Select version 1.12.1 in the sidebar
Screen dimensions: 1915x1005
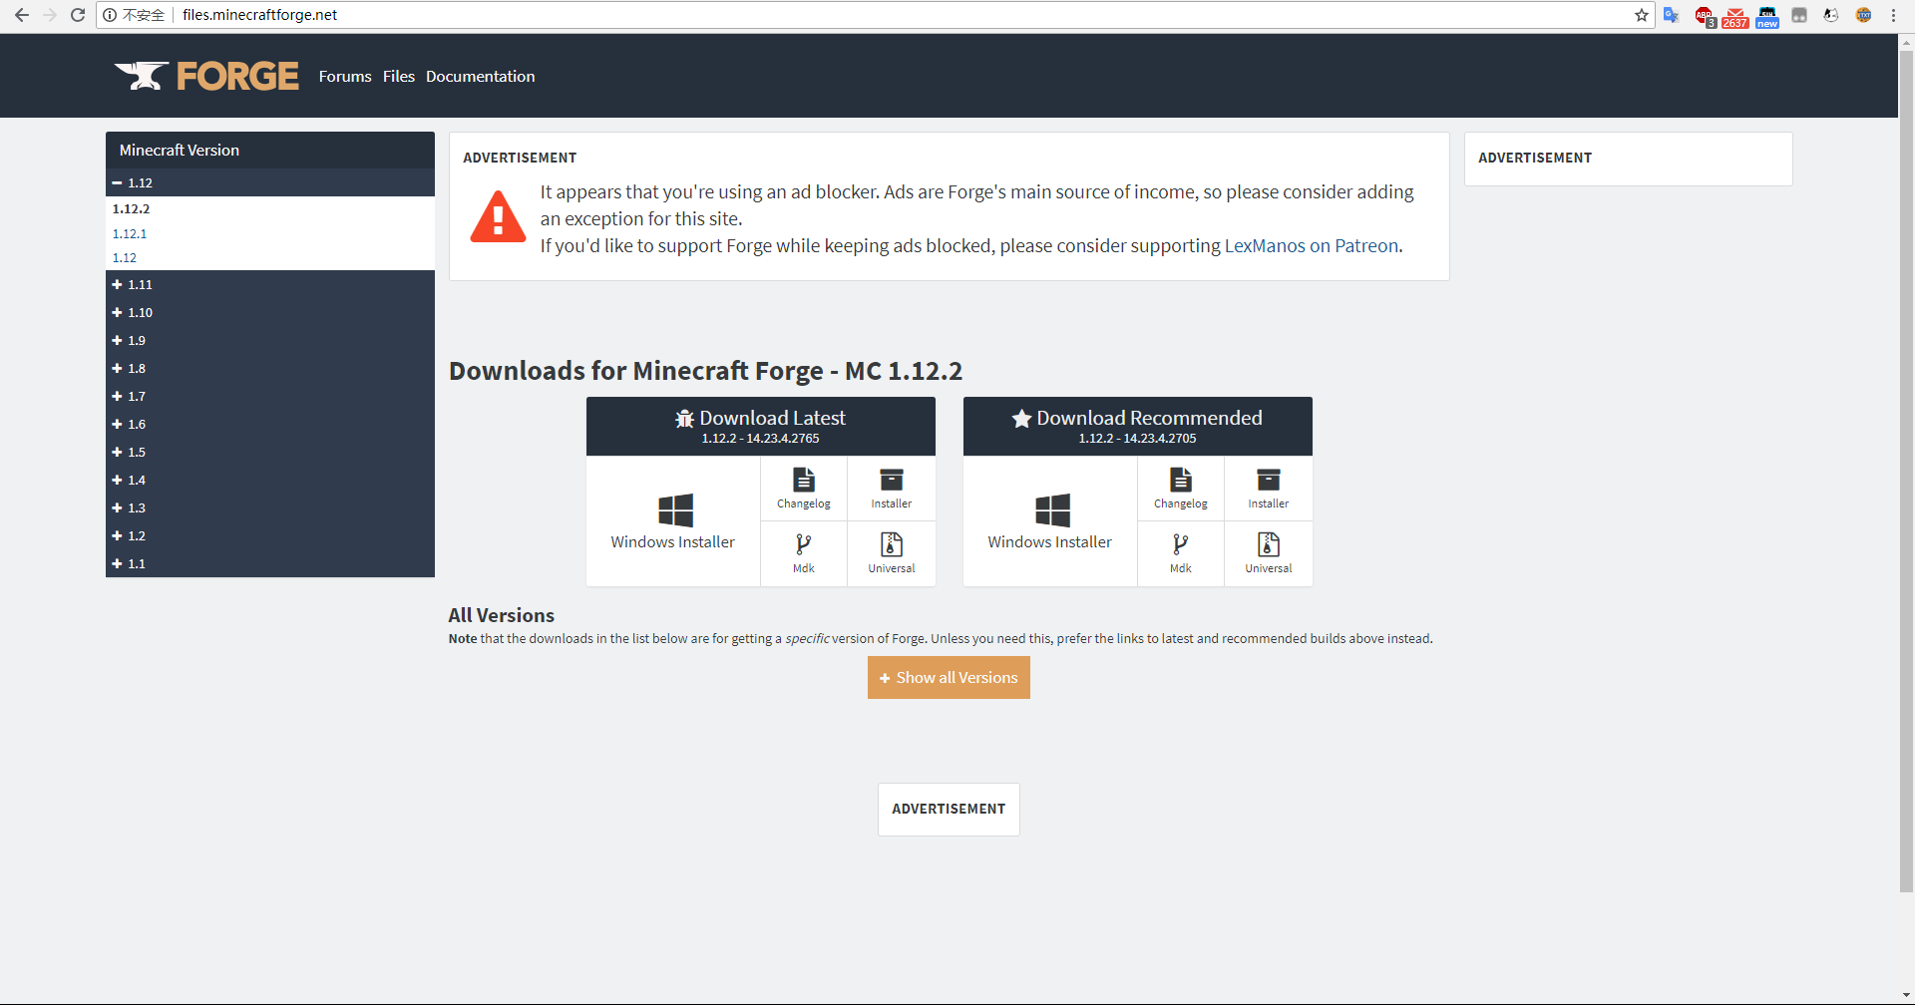(130, 233)
